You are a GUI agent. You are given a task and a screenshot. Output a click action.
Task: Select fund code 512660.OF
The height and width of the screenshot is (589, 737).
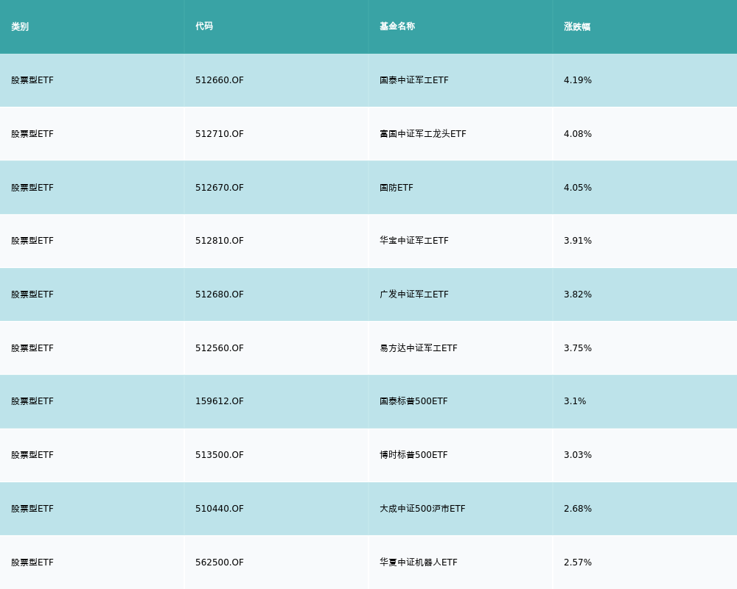click(x=220, y=80)
